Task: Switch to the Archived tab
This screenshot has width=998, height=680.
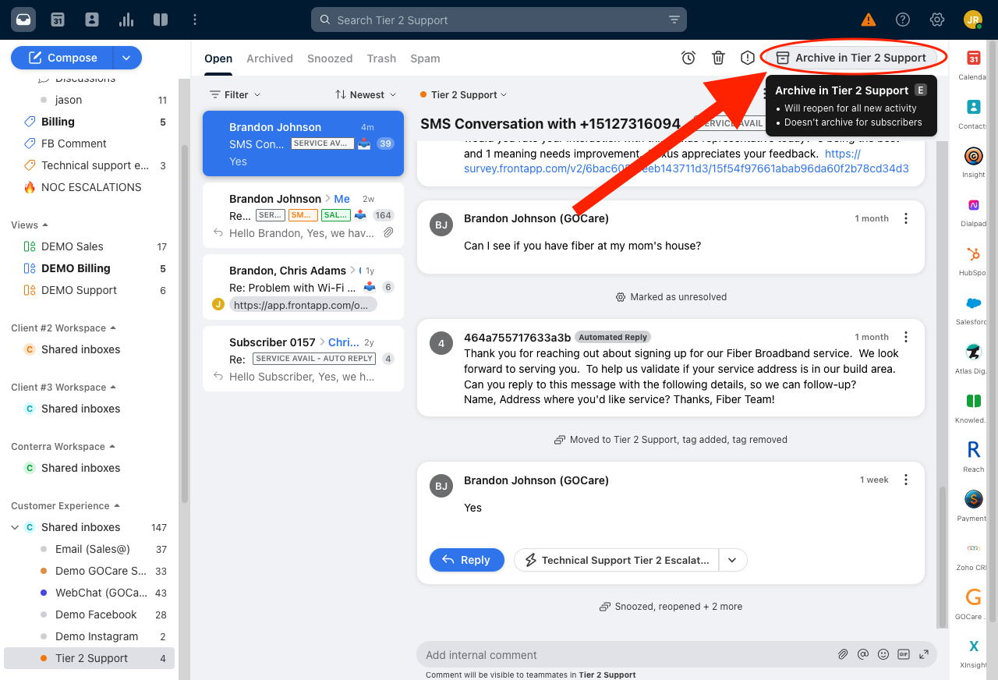Action: (x=270, y=58)
